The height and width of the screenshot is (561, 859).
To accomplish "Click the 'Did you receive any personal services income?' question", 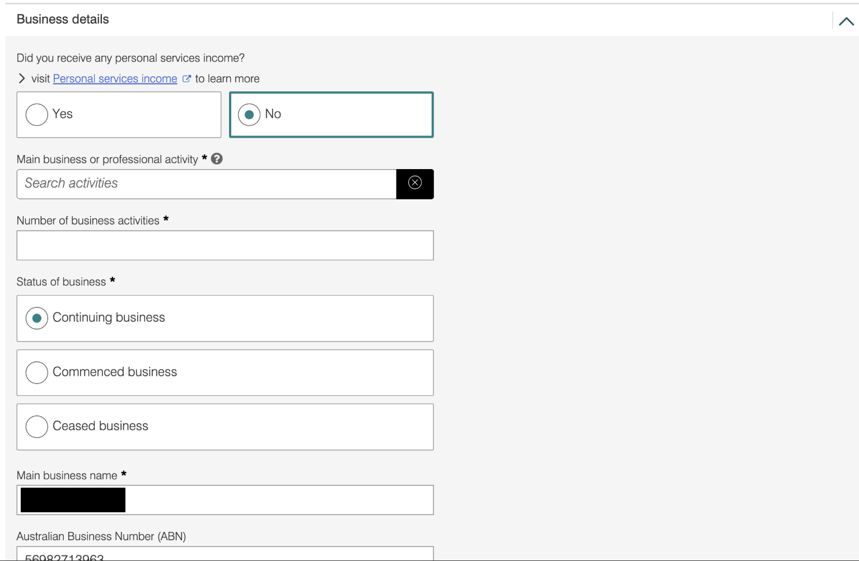I will click(130, 58).
